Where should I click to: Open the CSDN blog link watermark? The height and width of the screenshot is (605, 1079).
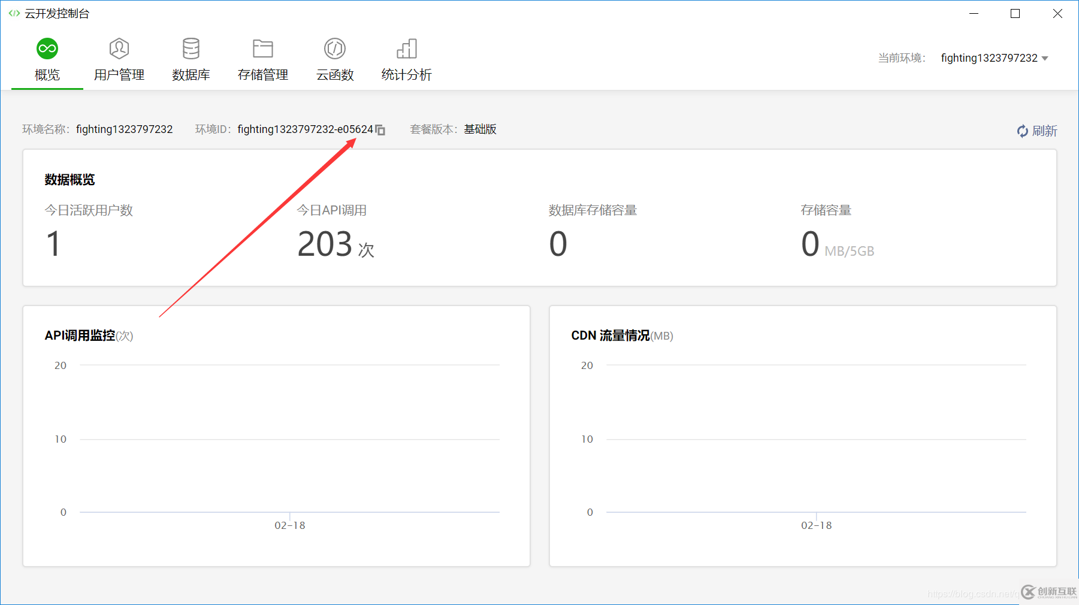coord(971,594)
